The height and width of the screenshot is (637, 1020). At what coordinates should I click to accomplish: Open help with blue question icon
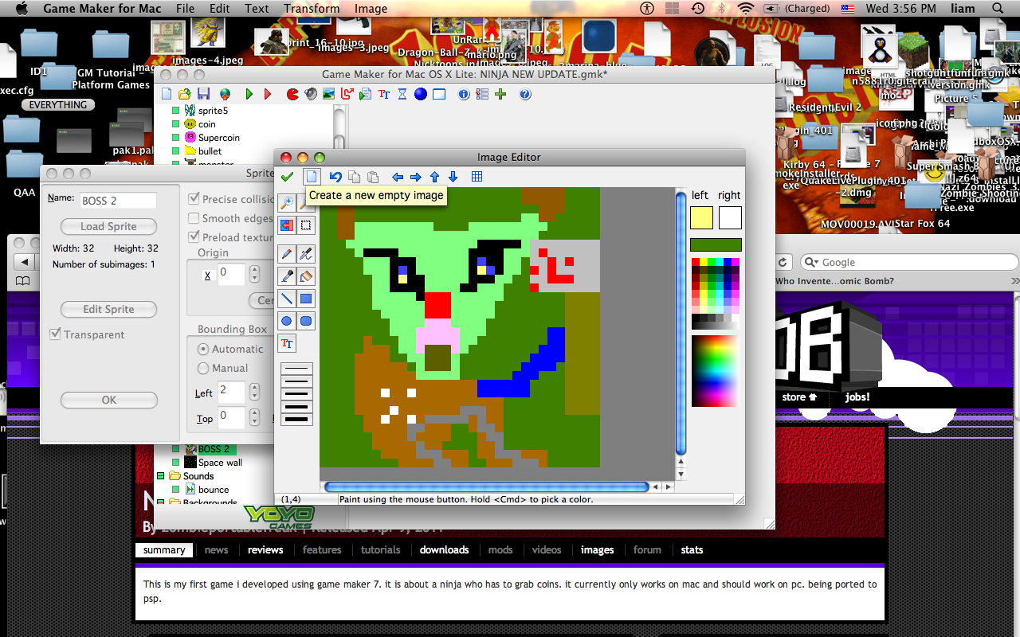pyautogui.click(x=524, y=94)
